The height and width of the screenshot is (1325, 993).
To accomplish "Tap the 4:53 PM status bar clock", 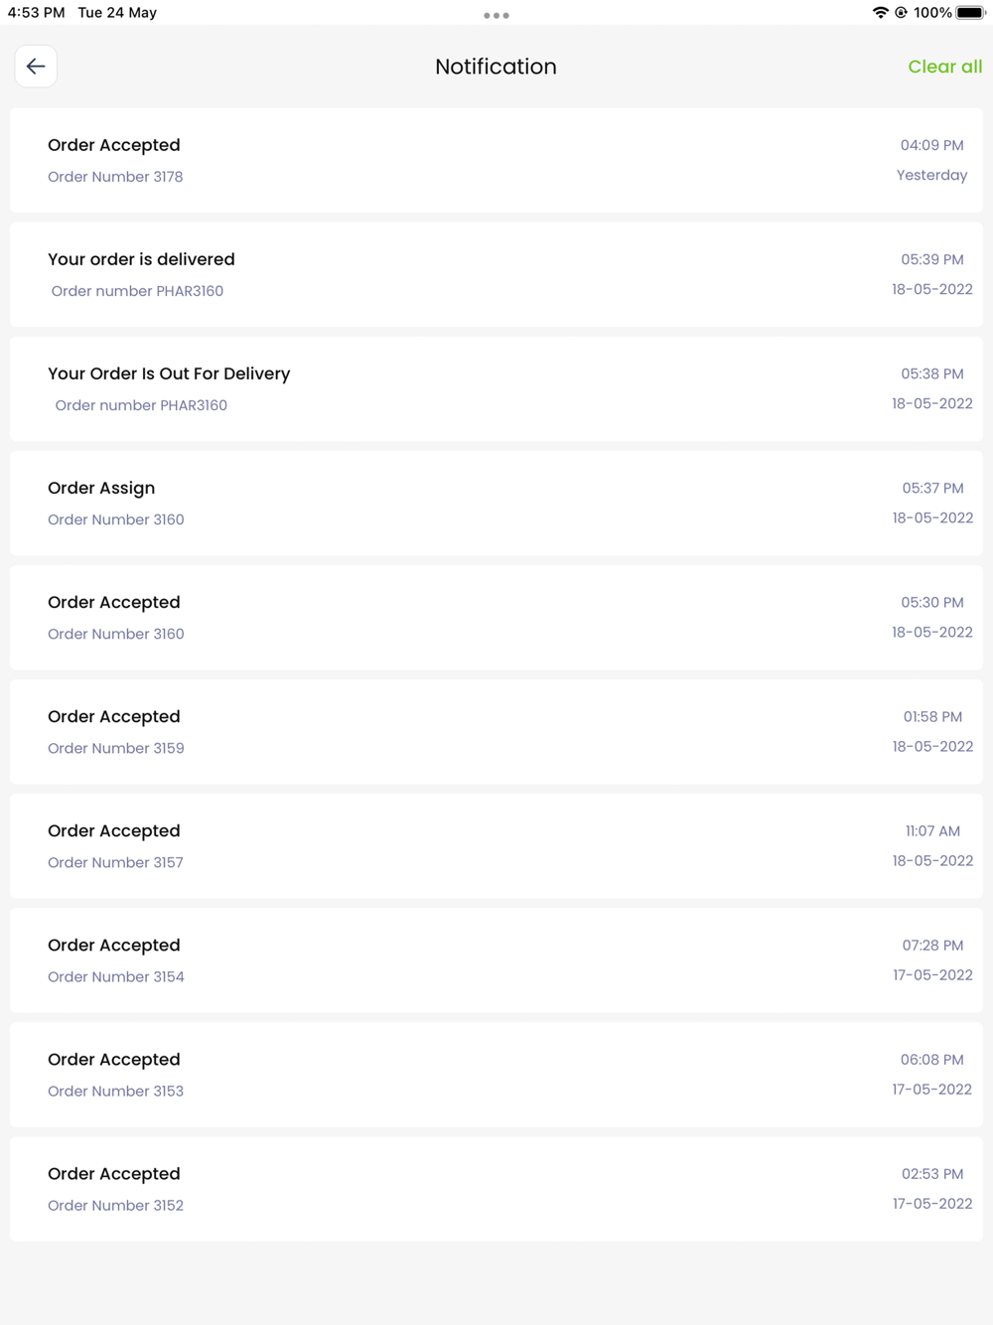I will point(36,13).
